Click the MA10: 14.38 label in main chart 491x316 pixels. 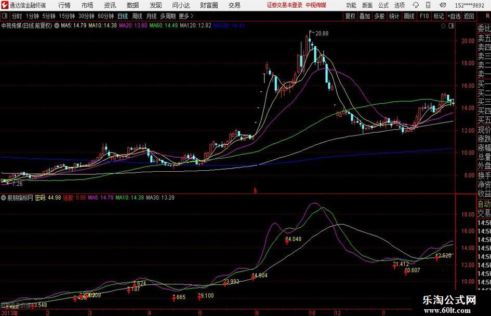tap(103, 25)
